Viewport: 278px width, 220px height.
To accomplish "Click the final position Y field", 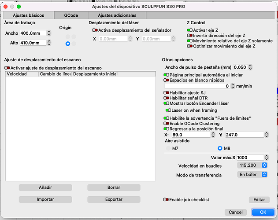I will (x=245, y=135).
